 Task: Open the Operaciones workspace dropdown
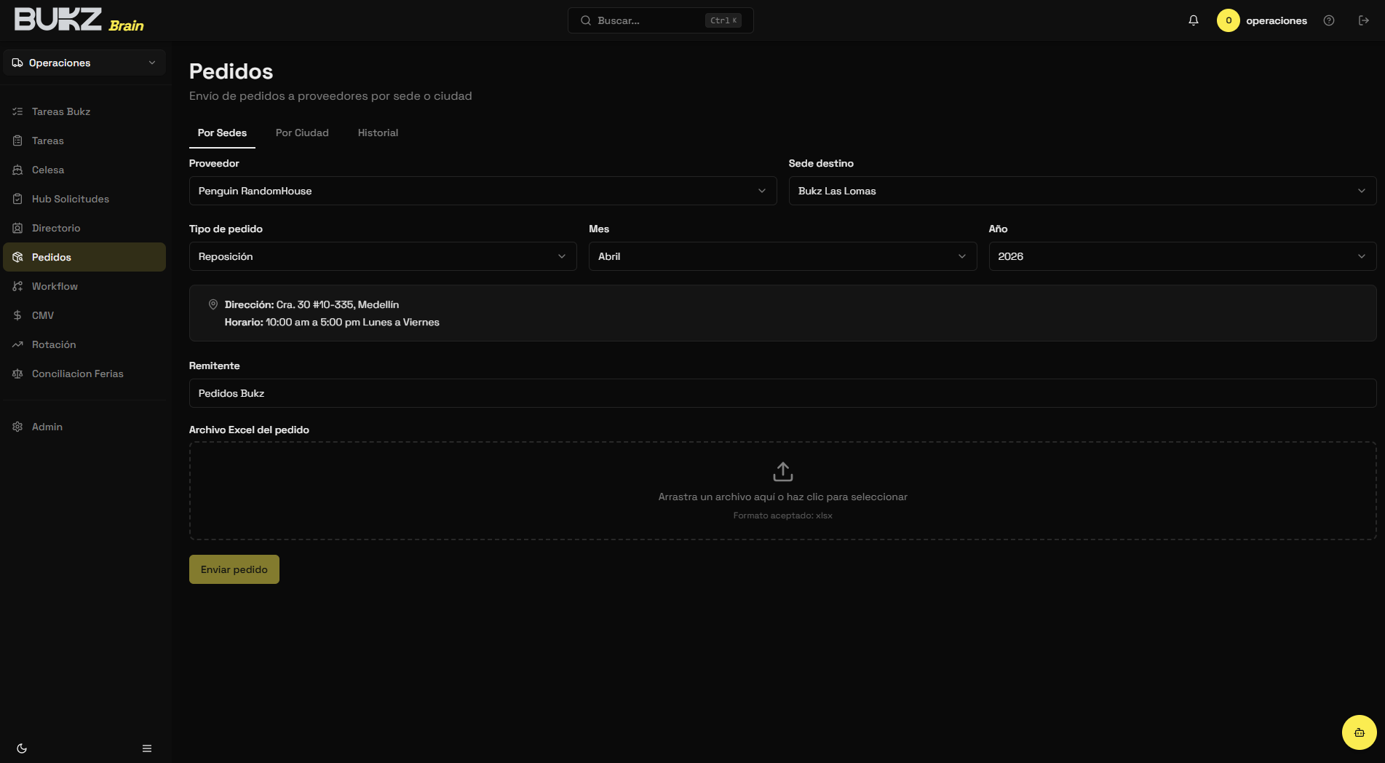click(x=84, y=63)
